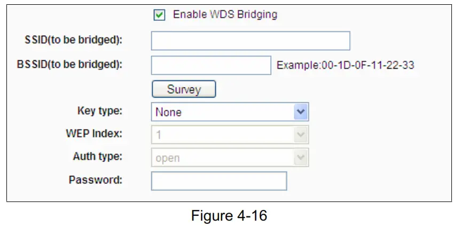Image resolution: width=461 pixels, height=226 pixels.
Task: Click the SSID(to be bridged) label
Action: (x=73, y=41)
